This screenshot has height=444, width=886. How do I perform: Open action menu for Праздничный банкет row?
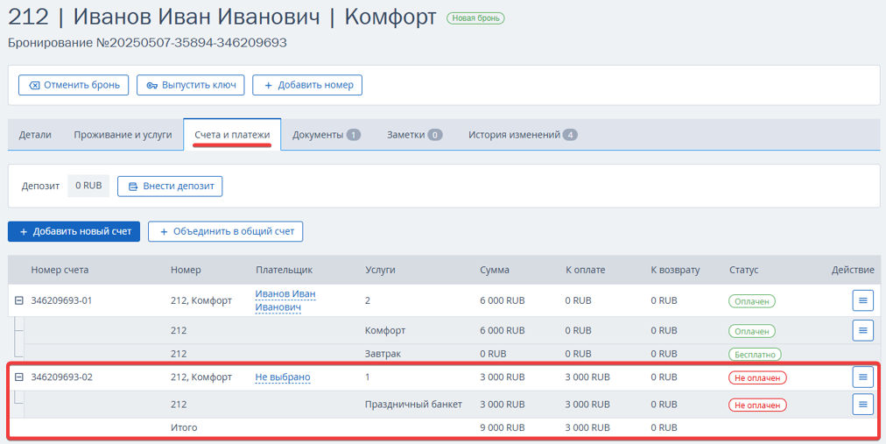tap(862, 405)
